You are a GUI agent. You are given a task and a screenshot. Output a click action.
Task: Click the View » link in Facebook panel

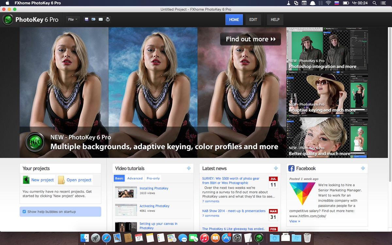295,221
